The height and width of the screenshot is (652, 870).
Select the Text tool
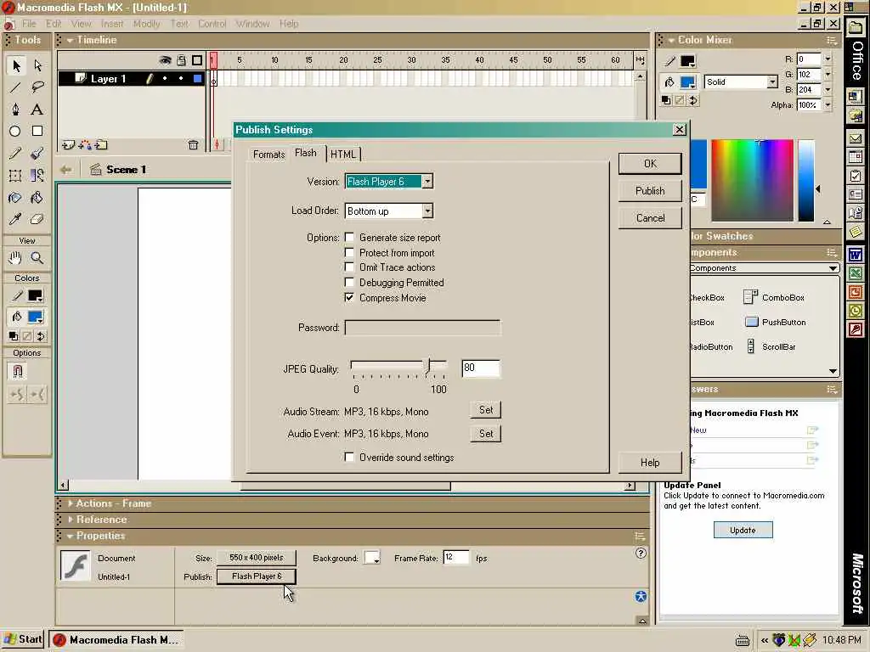37,110
